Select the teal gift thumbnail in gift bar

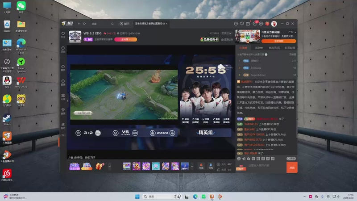pyautogui.click(x=156, y=166)
